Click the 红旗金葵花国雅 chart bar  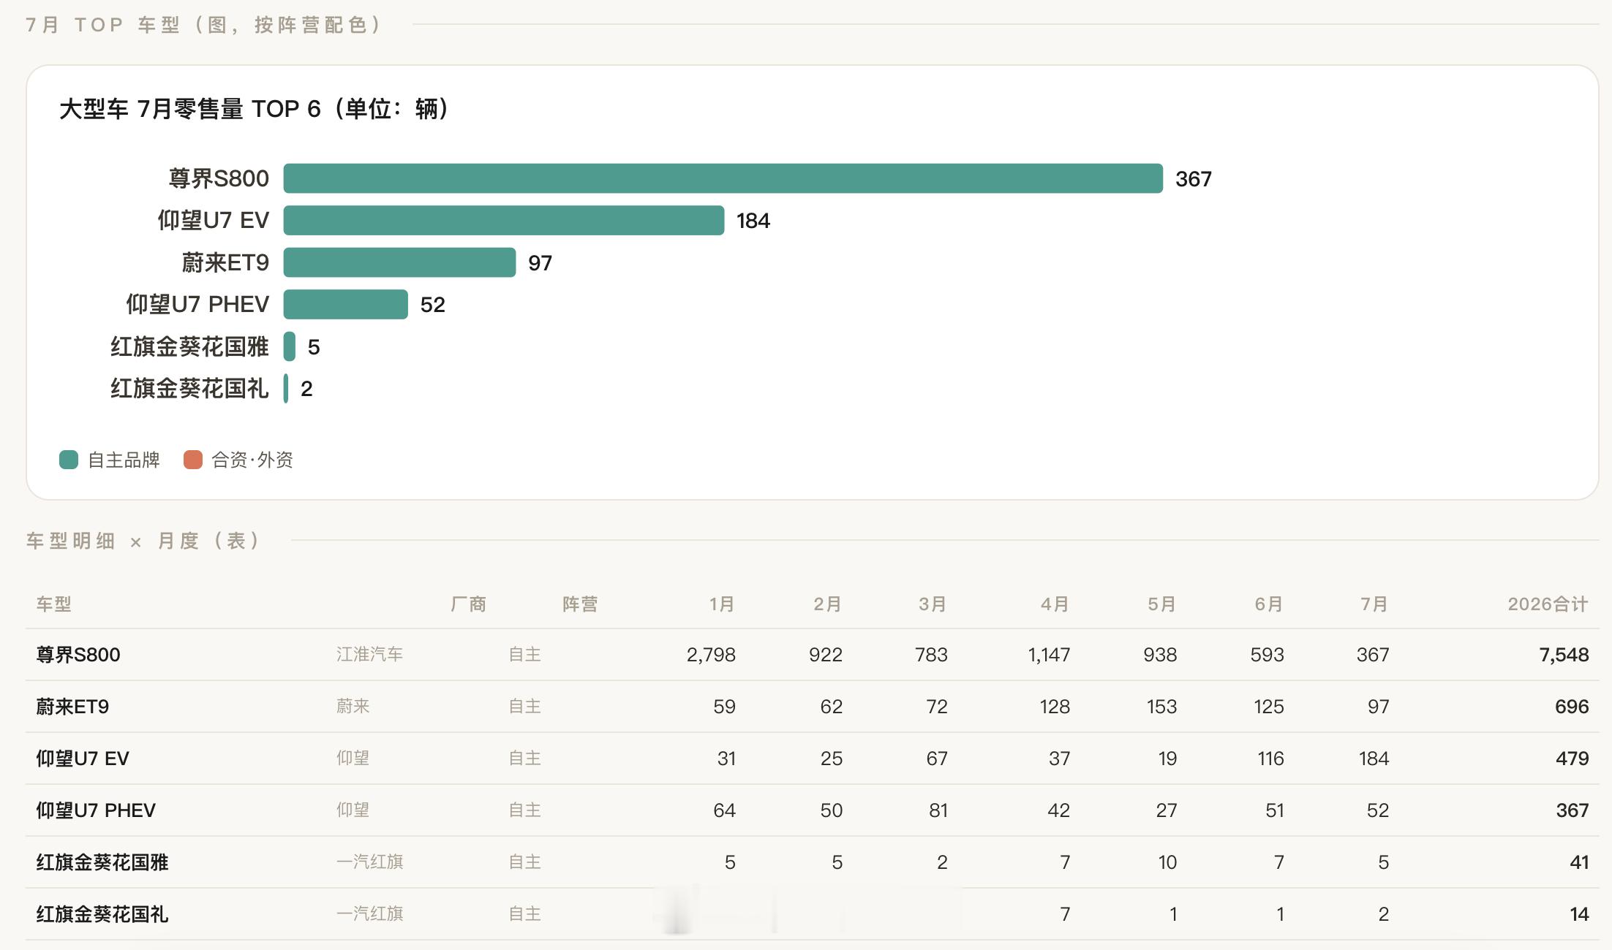point(290,346)
